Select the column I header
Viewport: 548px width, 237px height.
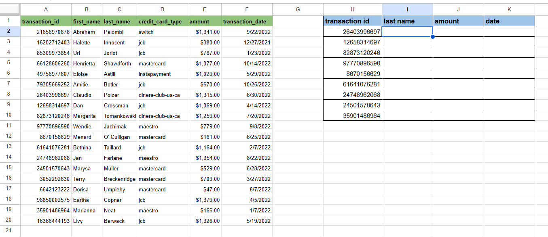pyautogui.click(x=407, y=9)
